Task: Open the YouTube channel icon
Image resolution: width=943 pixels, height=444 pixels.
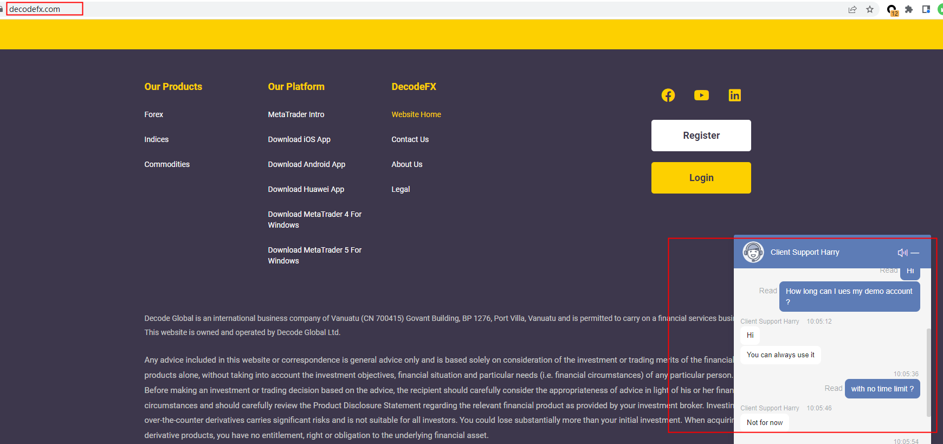Action: 701,95
